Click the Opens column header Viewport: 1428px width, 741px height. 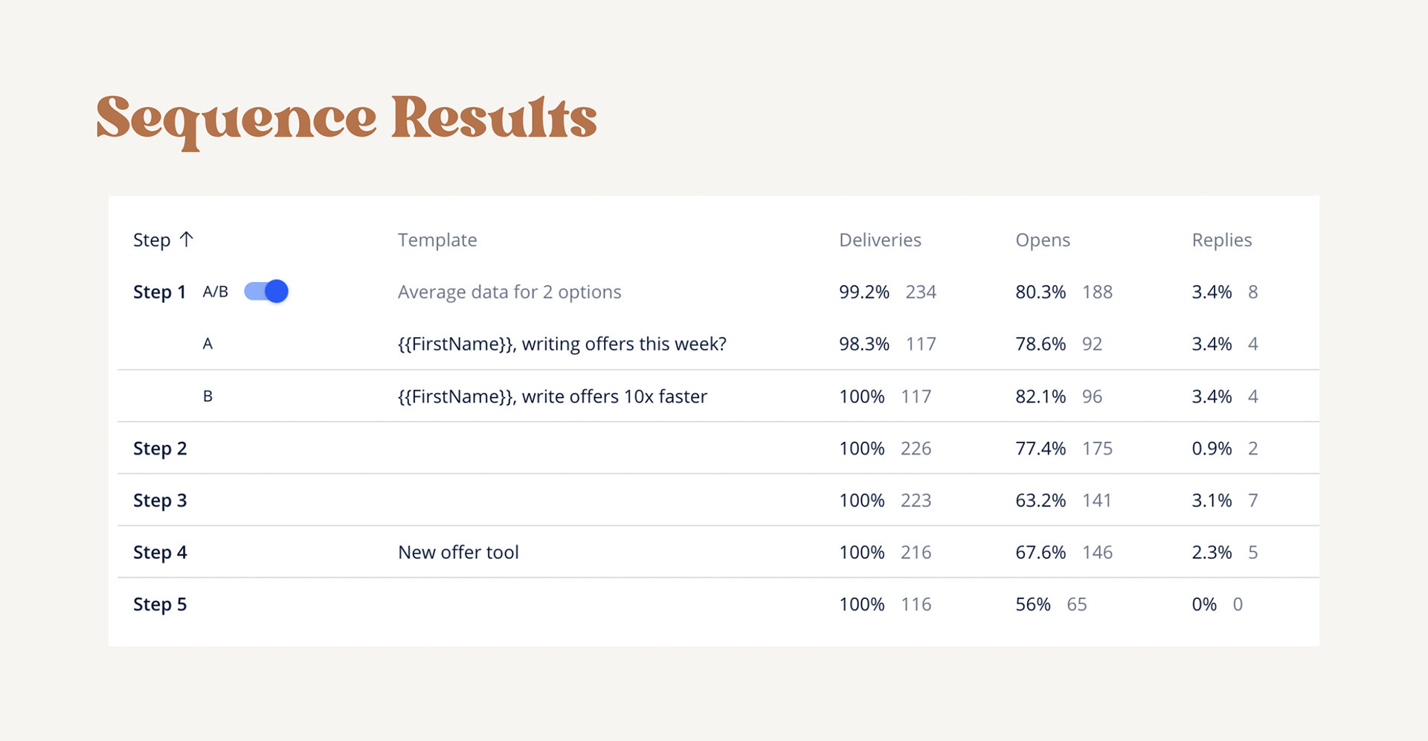pos(1043,240)
